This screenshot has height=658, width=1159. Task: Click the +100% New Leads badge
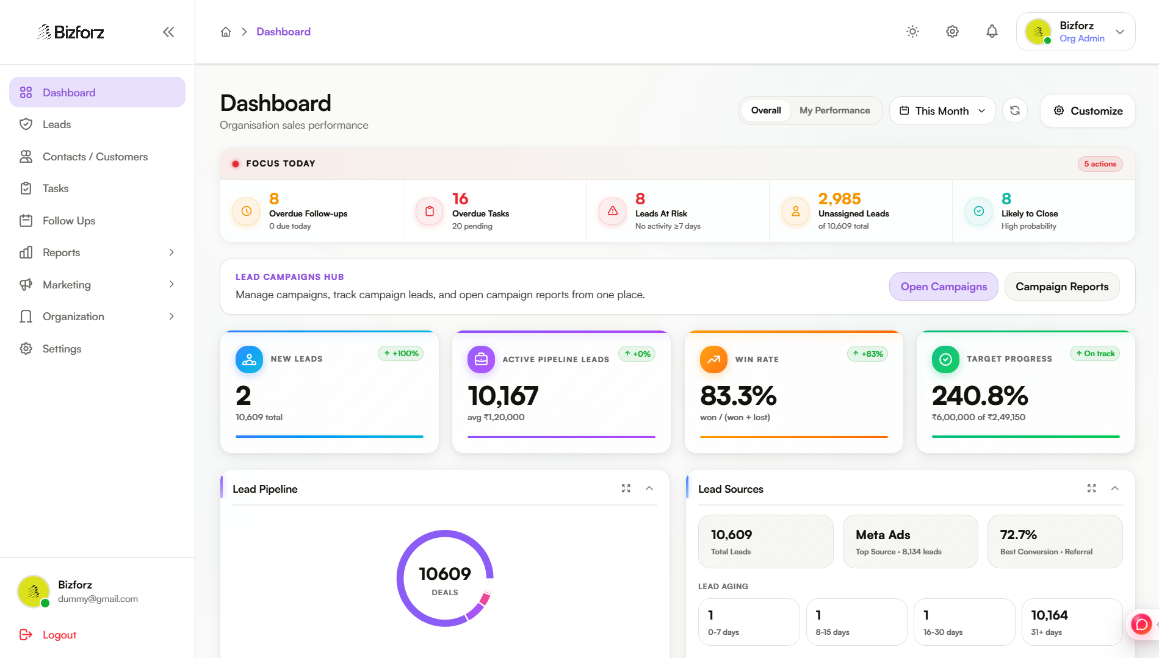click(400, 354)
